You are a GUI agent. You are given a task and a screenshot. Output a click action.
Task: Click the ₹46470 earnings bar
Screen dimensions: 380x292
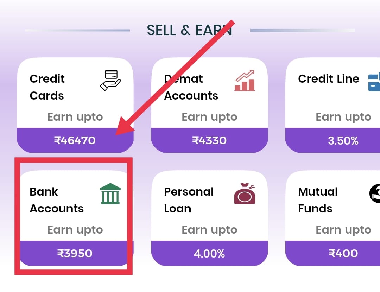point(75,140)
